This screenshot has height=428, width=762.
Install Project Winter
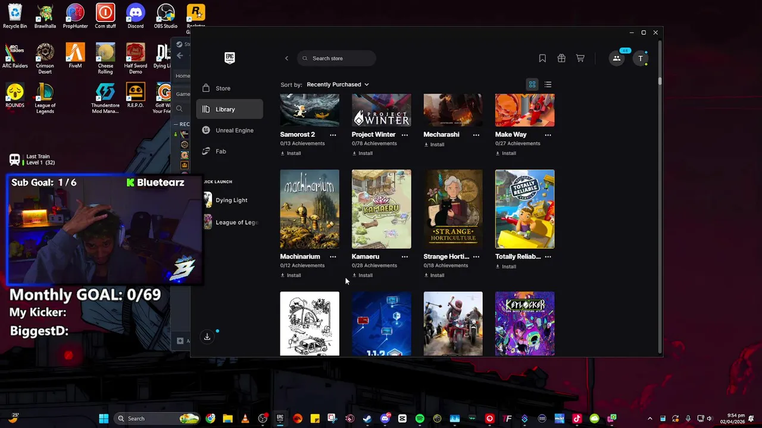point(362,153)
